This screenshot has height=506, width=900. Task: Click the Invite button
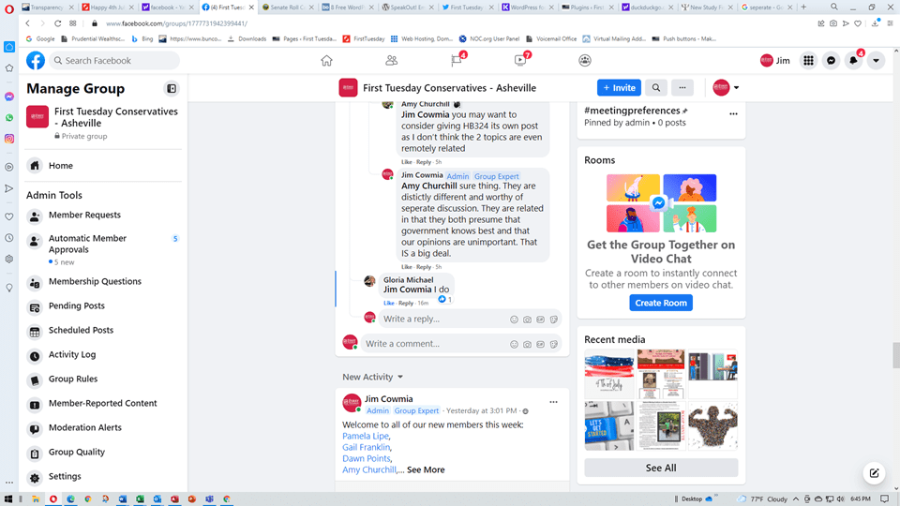coord(619,88)
